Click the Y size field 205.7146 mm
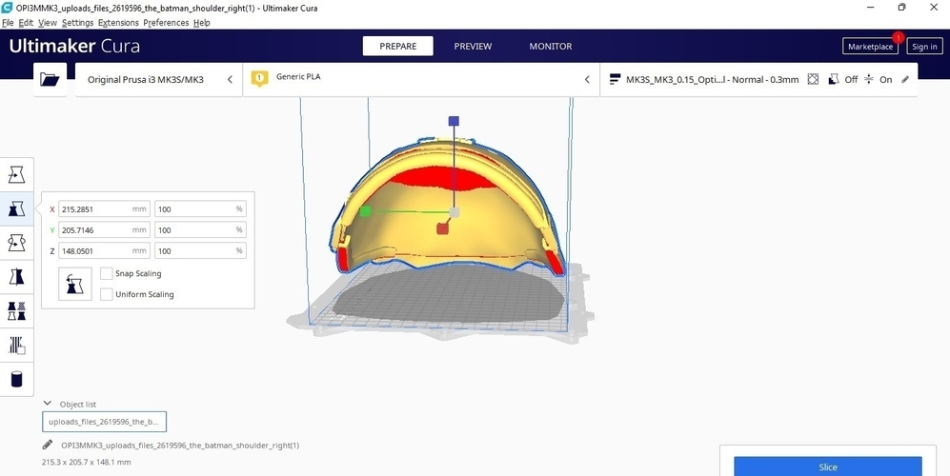Viewport: 950px width, 476px height. [104, 230]
